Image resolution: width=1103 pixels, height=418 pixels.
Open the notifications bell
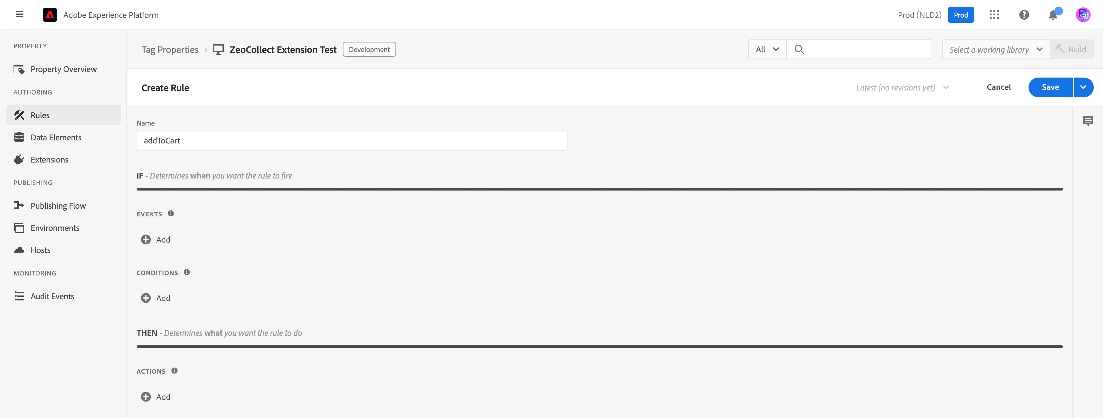coord(1054,15)
